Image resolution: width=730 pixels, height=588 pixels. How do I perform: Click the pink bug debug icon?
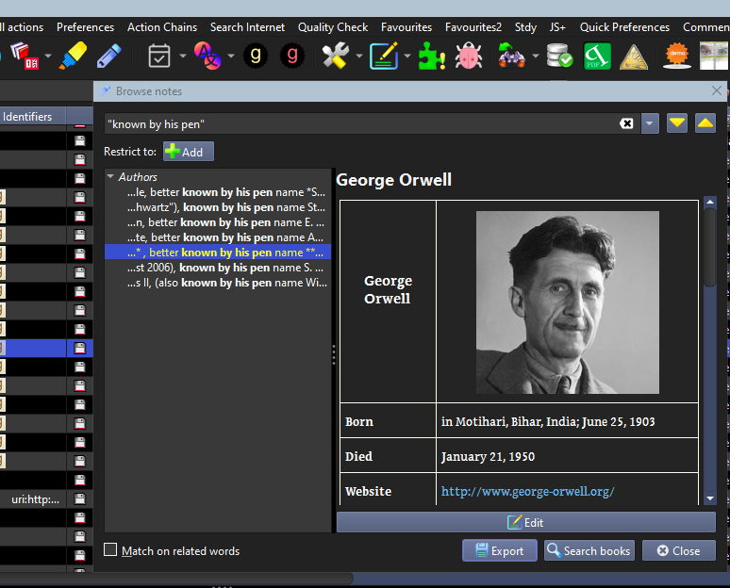click(x=469, y=56)
